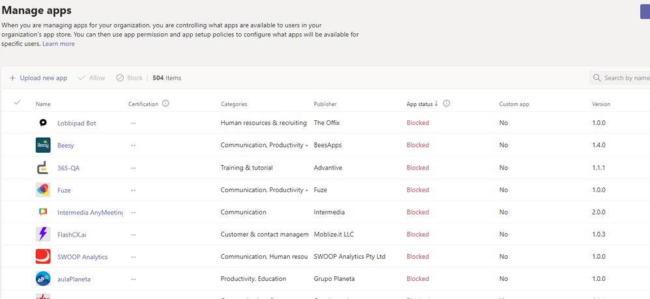Image resolution: width=650 pixels, height=299 pixels.
Task: Click the Beesy app icon
Action: [43, 145]
